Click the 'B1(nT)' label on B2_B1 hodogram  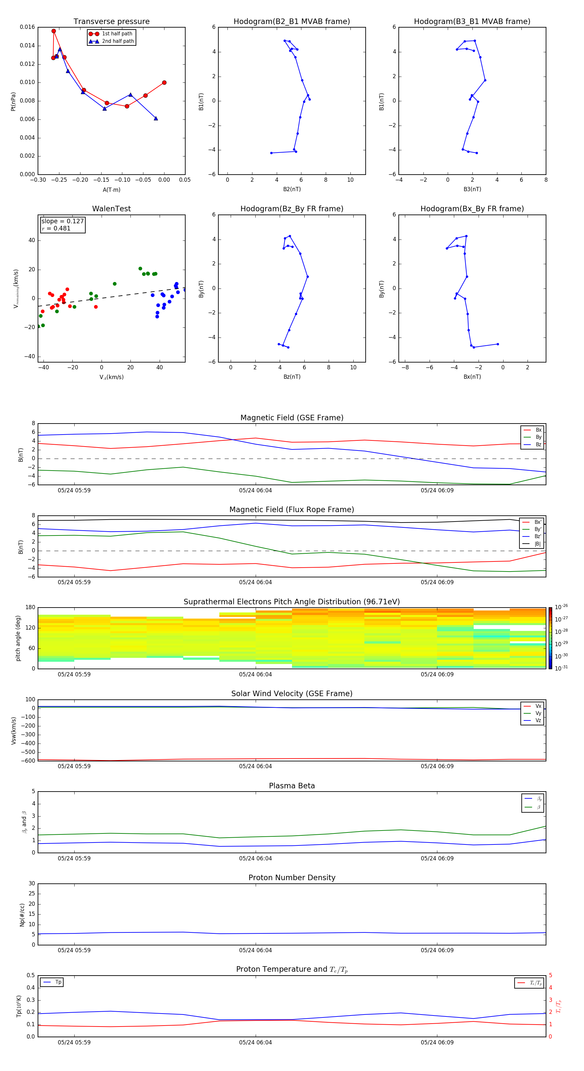click(x=201, y=102)
